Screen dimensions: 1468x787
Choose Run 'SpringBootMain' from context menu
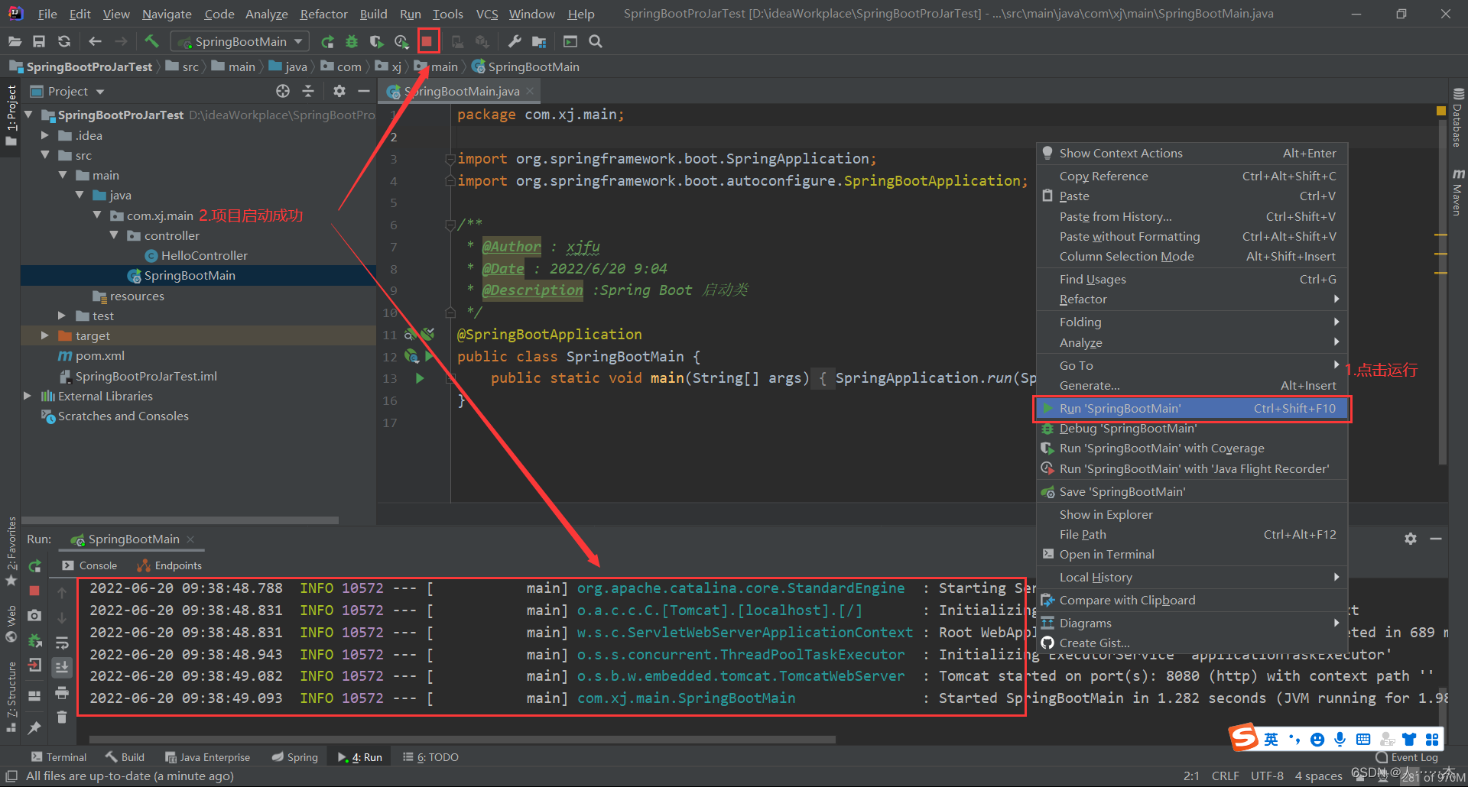(x=1191, y=409)
